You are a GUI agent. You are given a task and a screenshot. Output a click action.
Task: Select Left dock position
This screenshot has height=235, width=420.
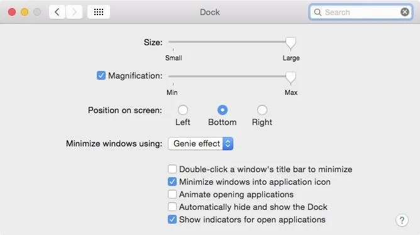click(x=183, y=110)
